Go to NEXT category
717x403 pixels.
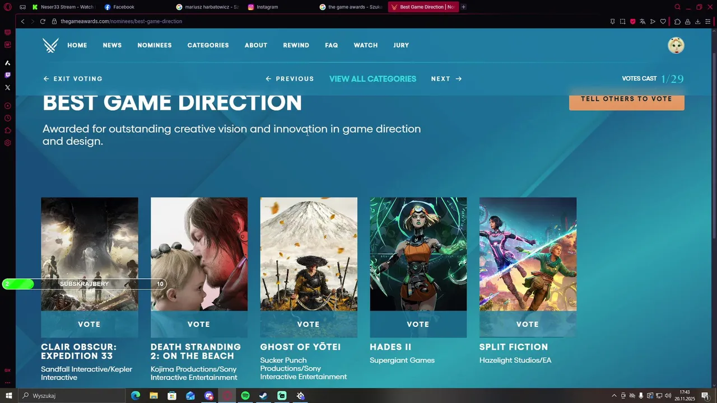tap(446, 79)
